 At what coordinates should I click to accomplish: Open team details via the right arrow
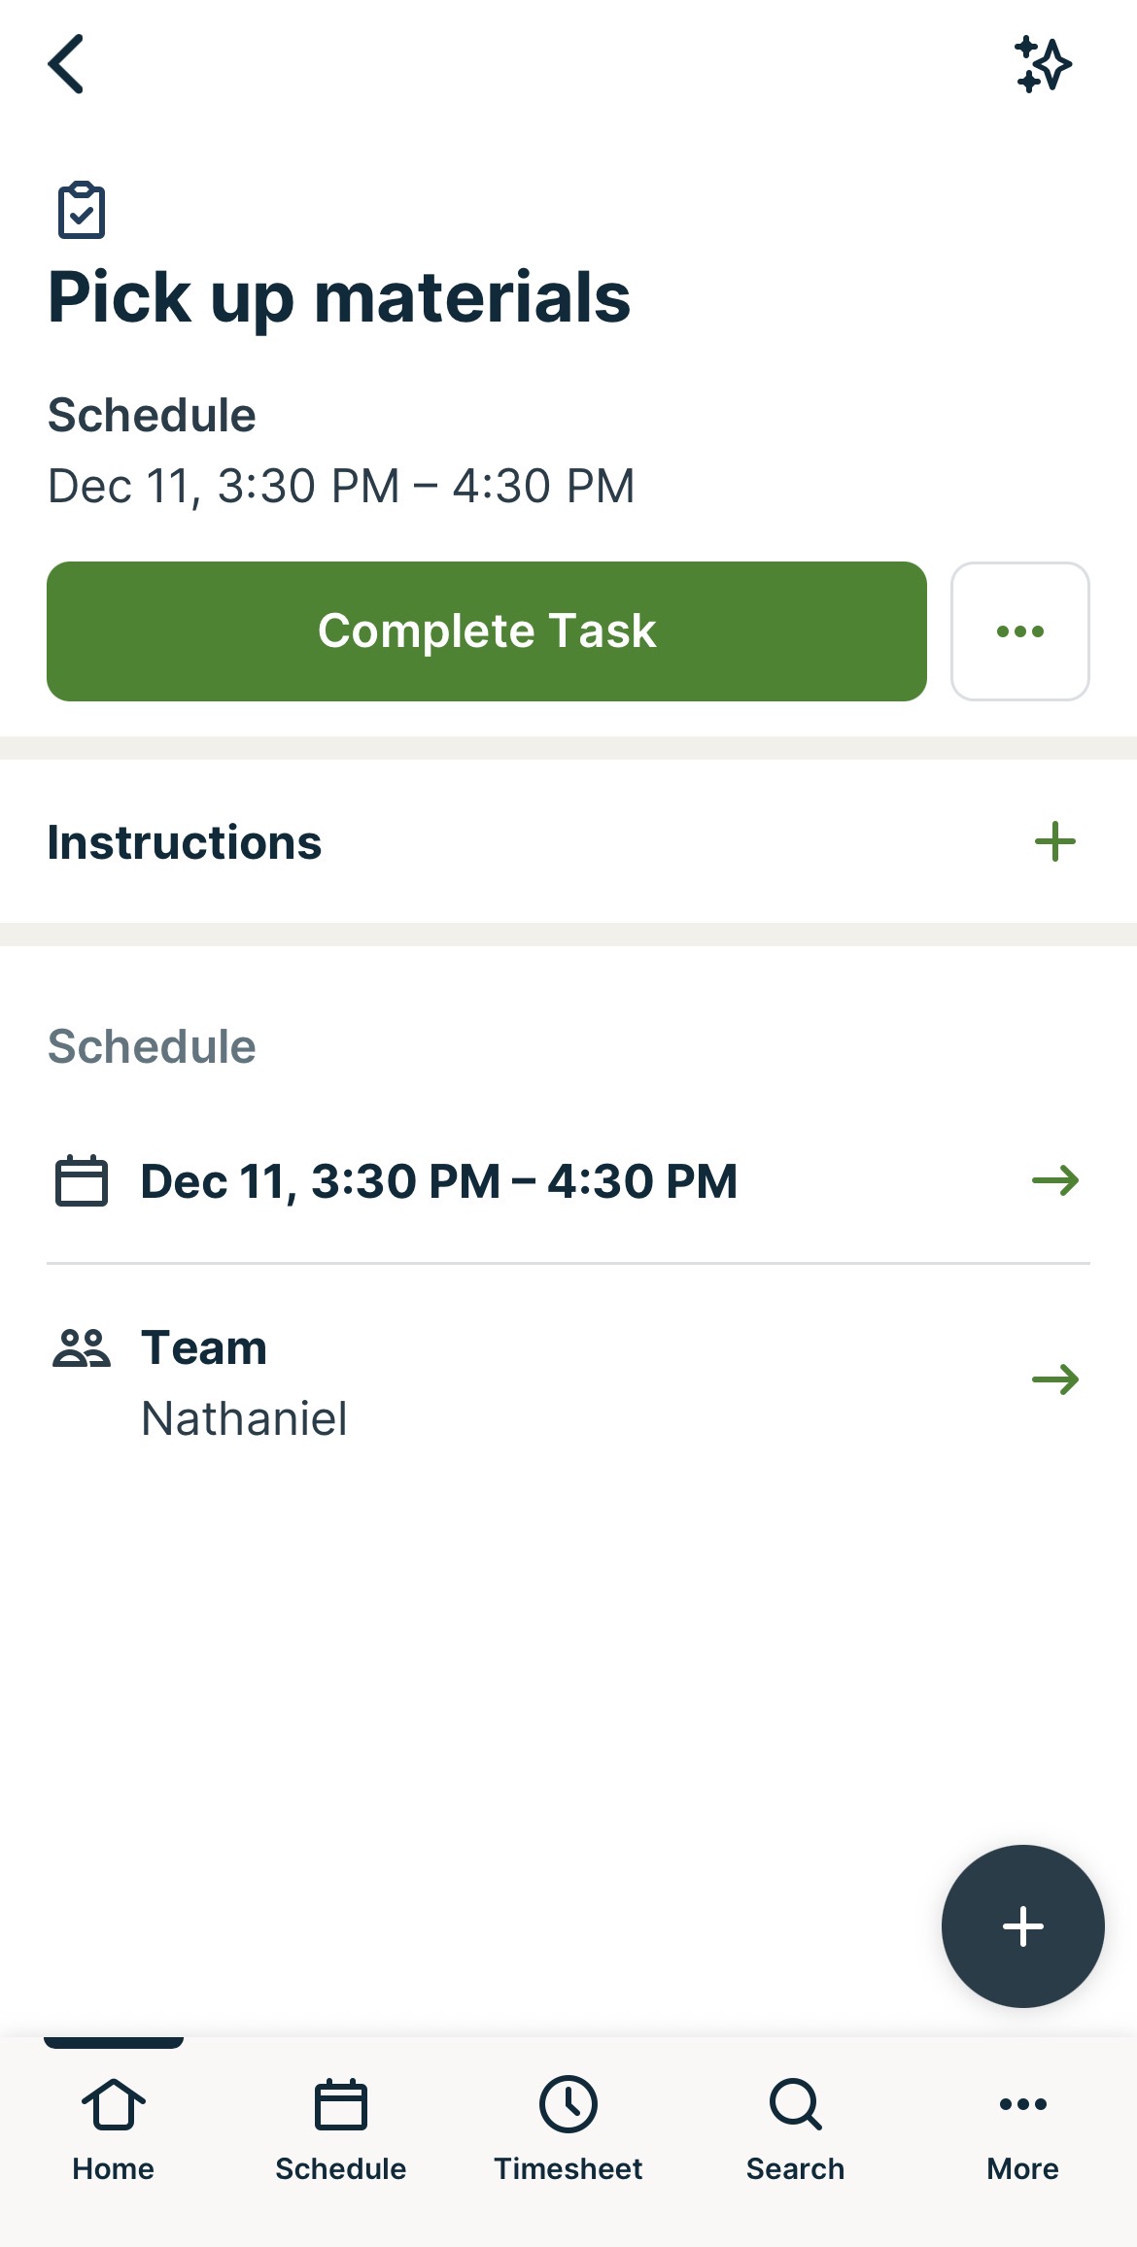coord(1056,1378)
